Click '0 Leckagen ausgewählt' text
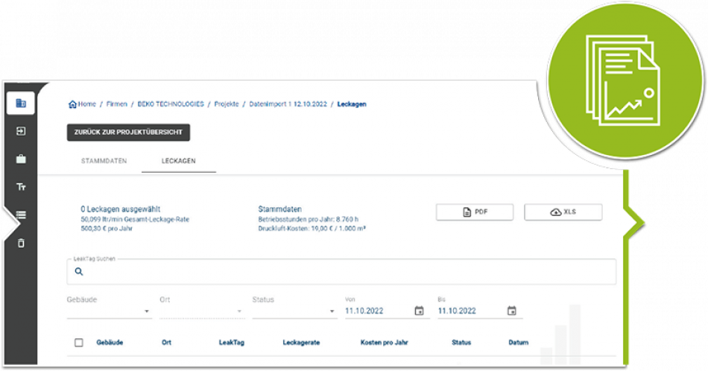Image resolution: width=708 pixels, height=371 pixels. (121, 209)
